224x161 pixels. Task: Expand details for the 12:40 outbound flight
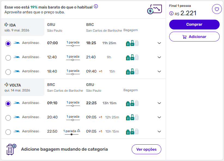[159, 57]
